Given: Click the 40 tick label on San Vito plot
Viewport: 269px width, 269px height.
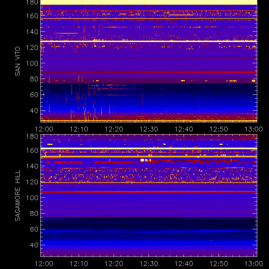Looking at the screenshot, I should (34, 111).
